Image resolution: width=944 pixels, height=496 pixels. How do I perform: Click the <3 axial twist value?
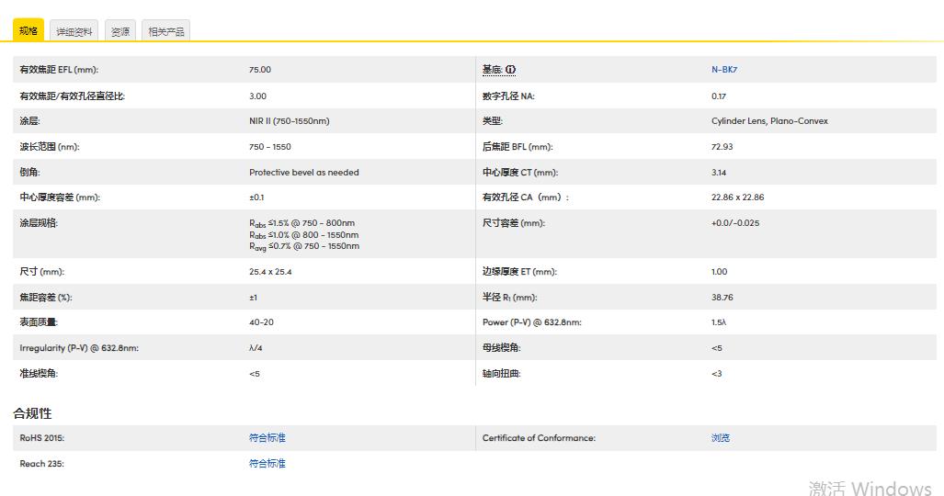point(716,374)
